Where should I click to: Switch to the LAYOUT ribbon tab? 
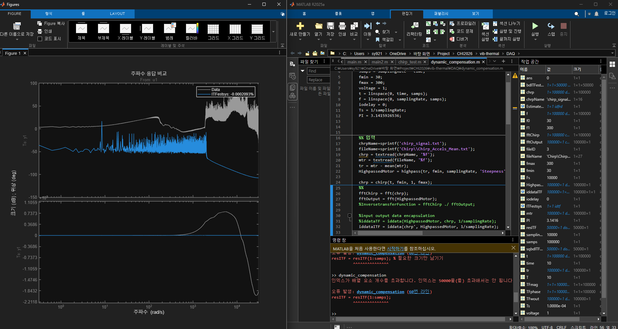(117, 14)
